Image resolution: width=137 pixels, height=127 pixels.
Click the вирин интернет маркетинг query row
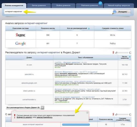(x=33, y=125)
